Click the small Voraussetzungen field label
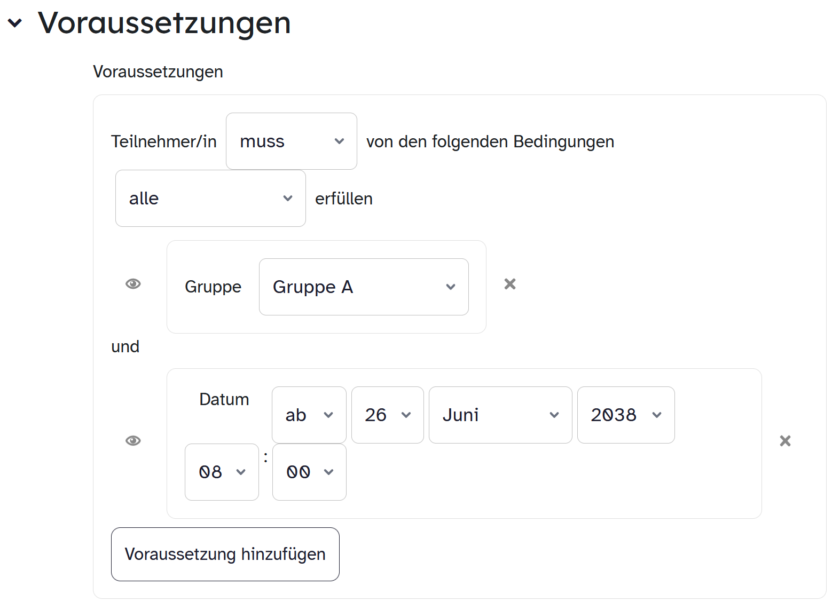 coord(158,72)
